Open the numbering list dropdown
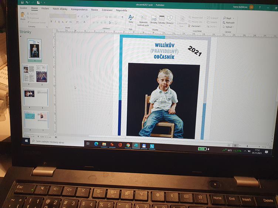Viewport: 278px width, 208px height. click(x=100, y=17)
